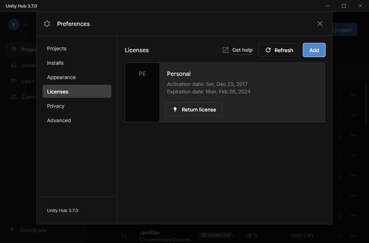
Task: Select the Licenses preferences section
Action: coord(77,91)
